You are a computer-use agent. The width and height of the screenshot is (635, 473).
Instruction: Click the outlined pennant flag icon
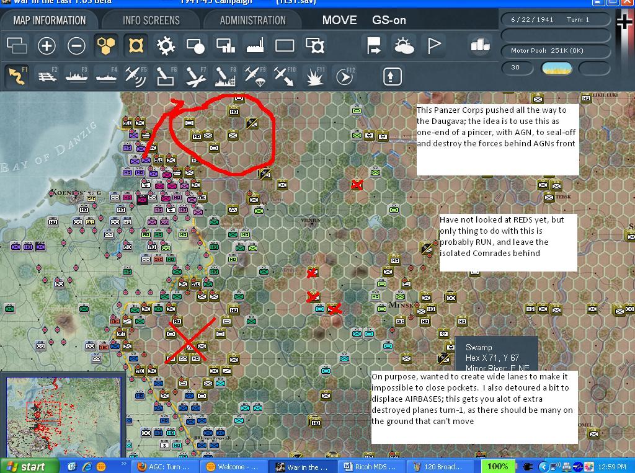point(433,45)
